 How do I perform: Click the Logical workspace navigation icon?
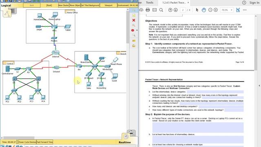pyautogui.click(x=7, y=13)
